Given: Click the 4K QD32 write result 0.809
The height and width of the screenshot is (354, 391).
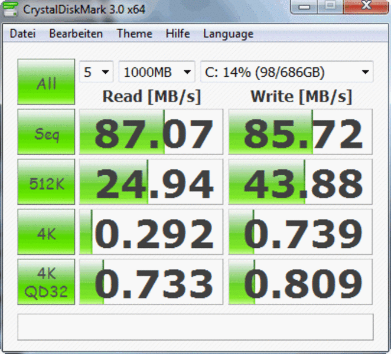Looking at the screenshot, I should (x=300, y=282).
